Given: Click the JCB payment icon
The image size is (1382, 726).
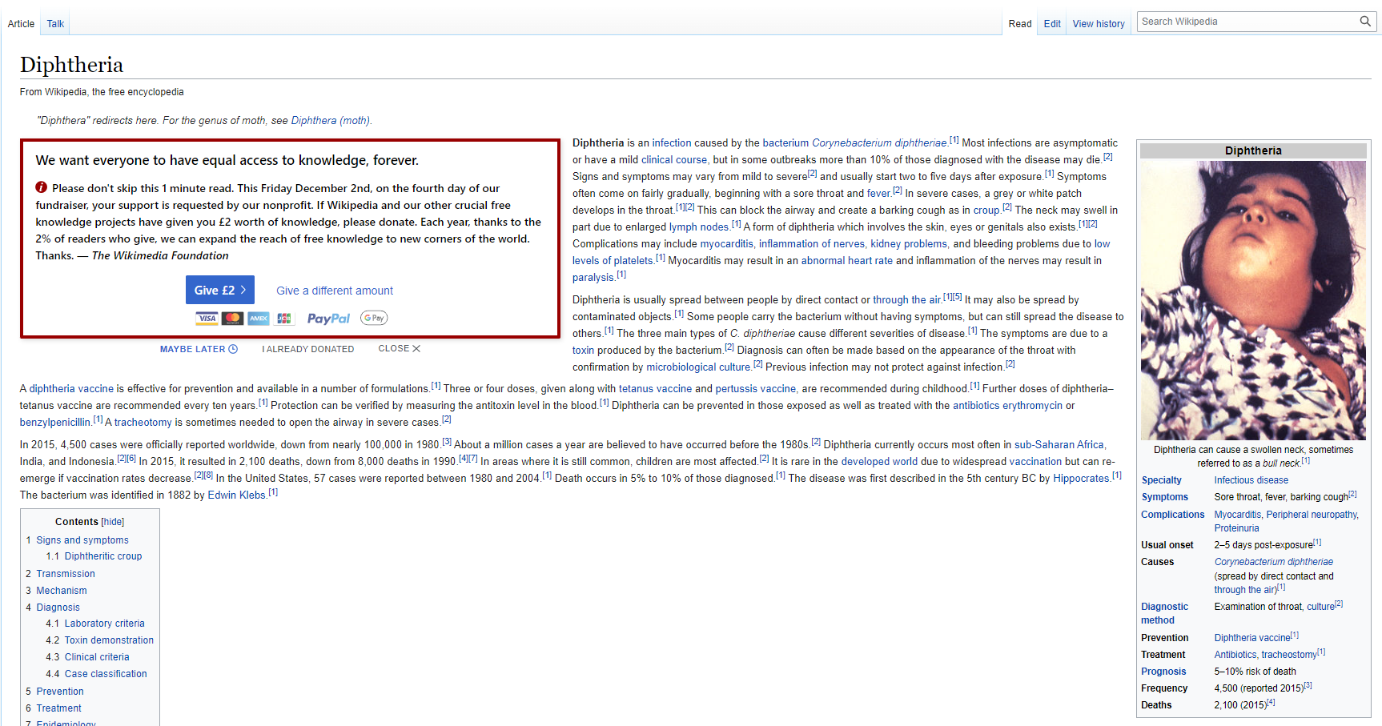Looking at the screenshot, I should pyautogui.click(x=284, y=319).
